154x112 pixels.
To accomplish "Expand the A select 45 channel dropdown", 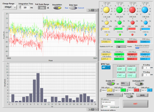I will pyautogui.click(x=121, y=69).
